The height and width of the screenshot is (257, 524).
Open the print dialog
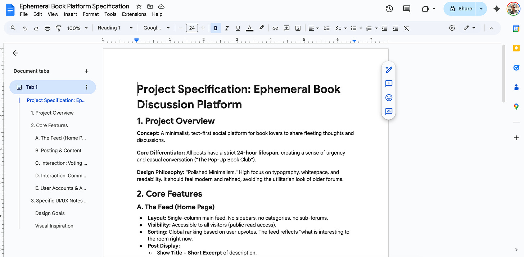pos(47,28)
